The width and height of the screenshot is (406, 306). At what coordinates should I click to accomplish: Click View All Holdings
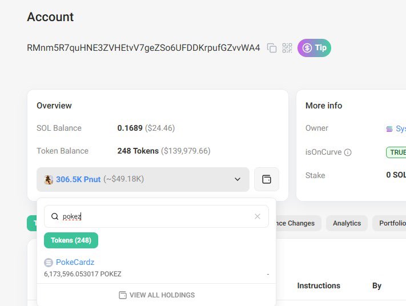pyautogui.click(x=156, y=295)
